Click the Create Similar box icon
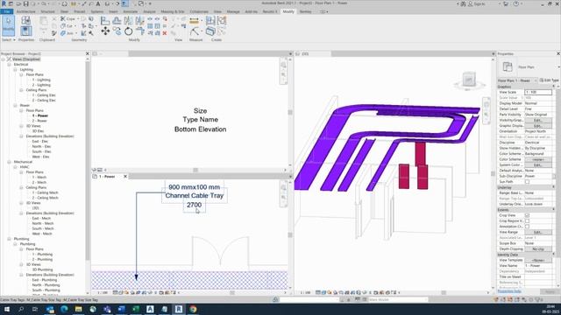This screenshot has height=315, width=561. point(210,31)
